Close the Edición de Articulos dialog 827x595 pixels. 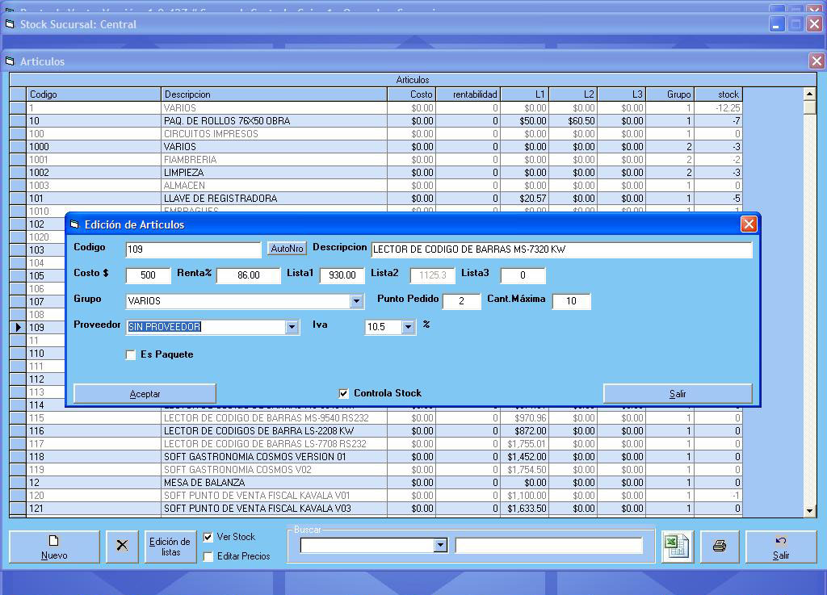(749, 224)
